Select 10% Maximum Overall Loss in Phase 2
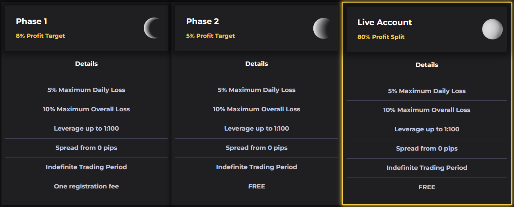Image resolution: width=514 pixels, height=207 pixels. [x=257, y=109]
